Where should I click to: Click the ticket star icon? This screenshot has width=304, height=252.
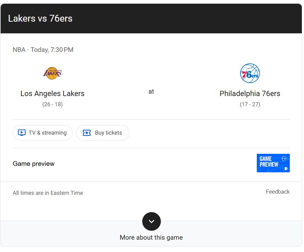(x=87, y=133)
